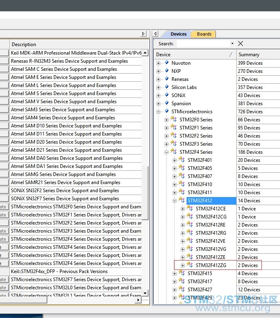Click the STM32F411 subfamily icon
The image size is (280, 318).
(x=182, y=192)
